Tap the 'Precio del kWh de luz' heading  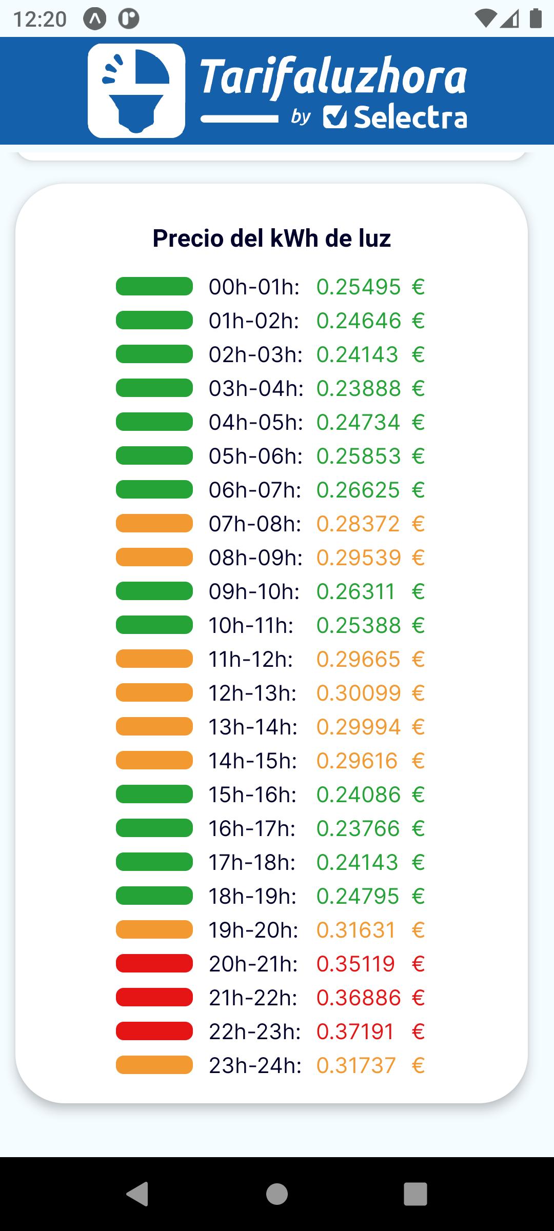272,238
